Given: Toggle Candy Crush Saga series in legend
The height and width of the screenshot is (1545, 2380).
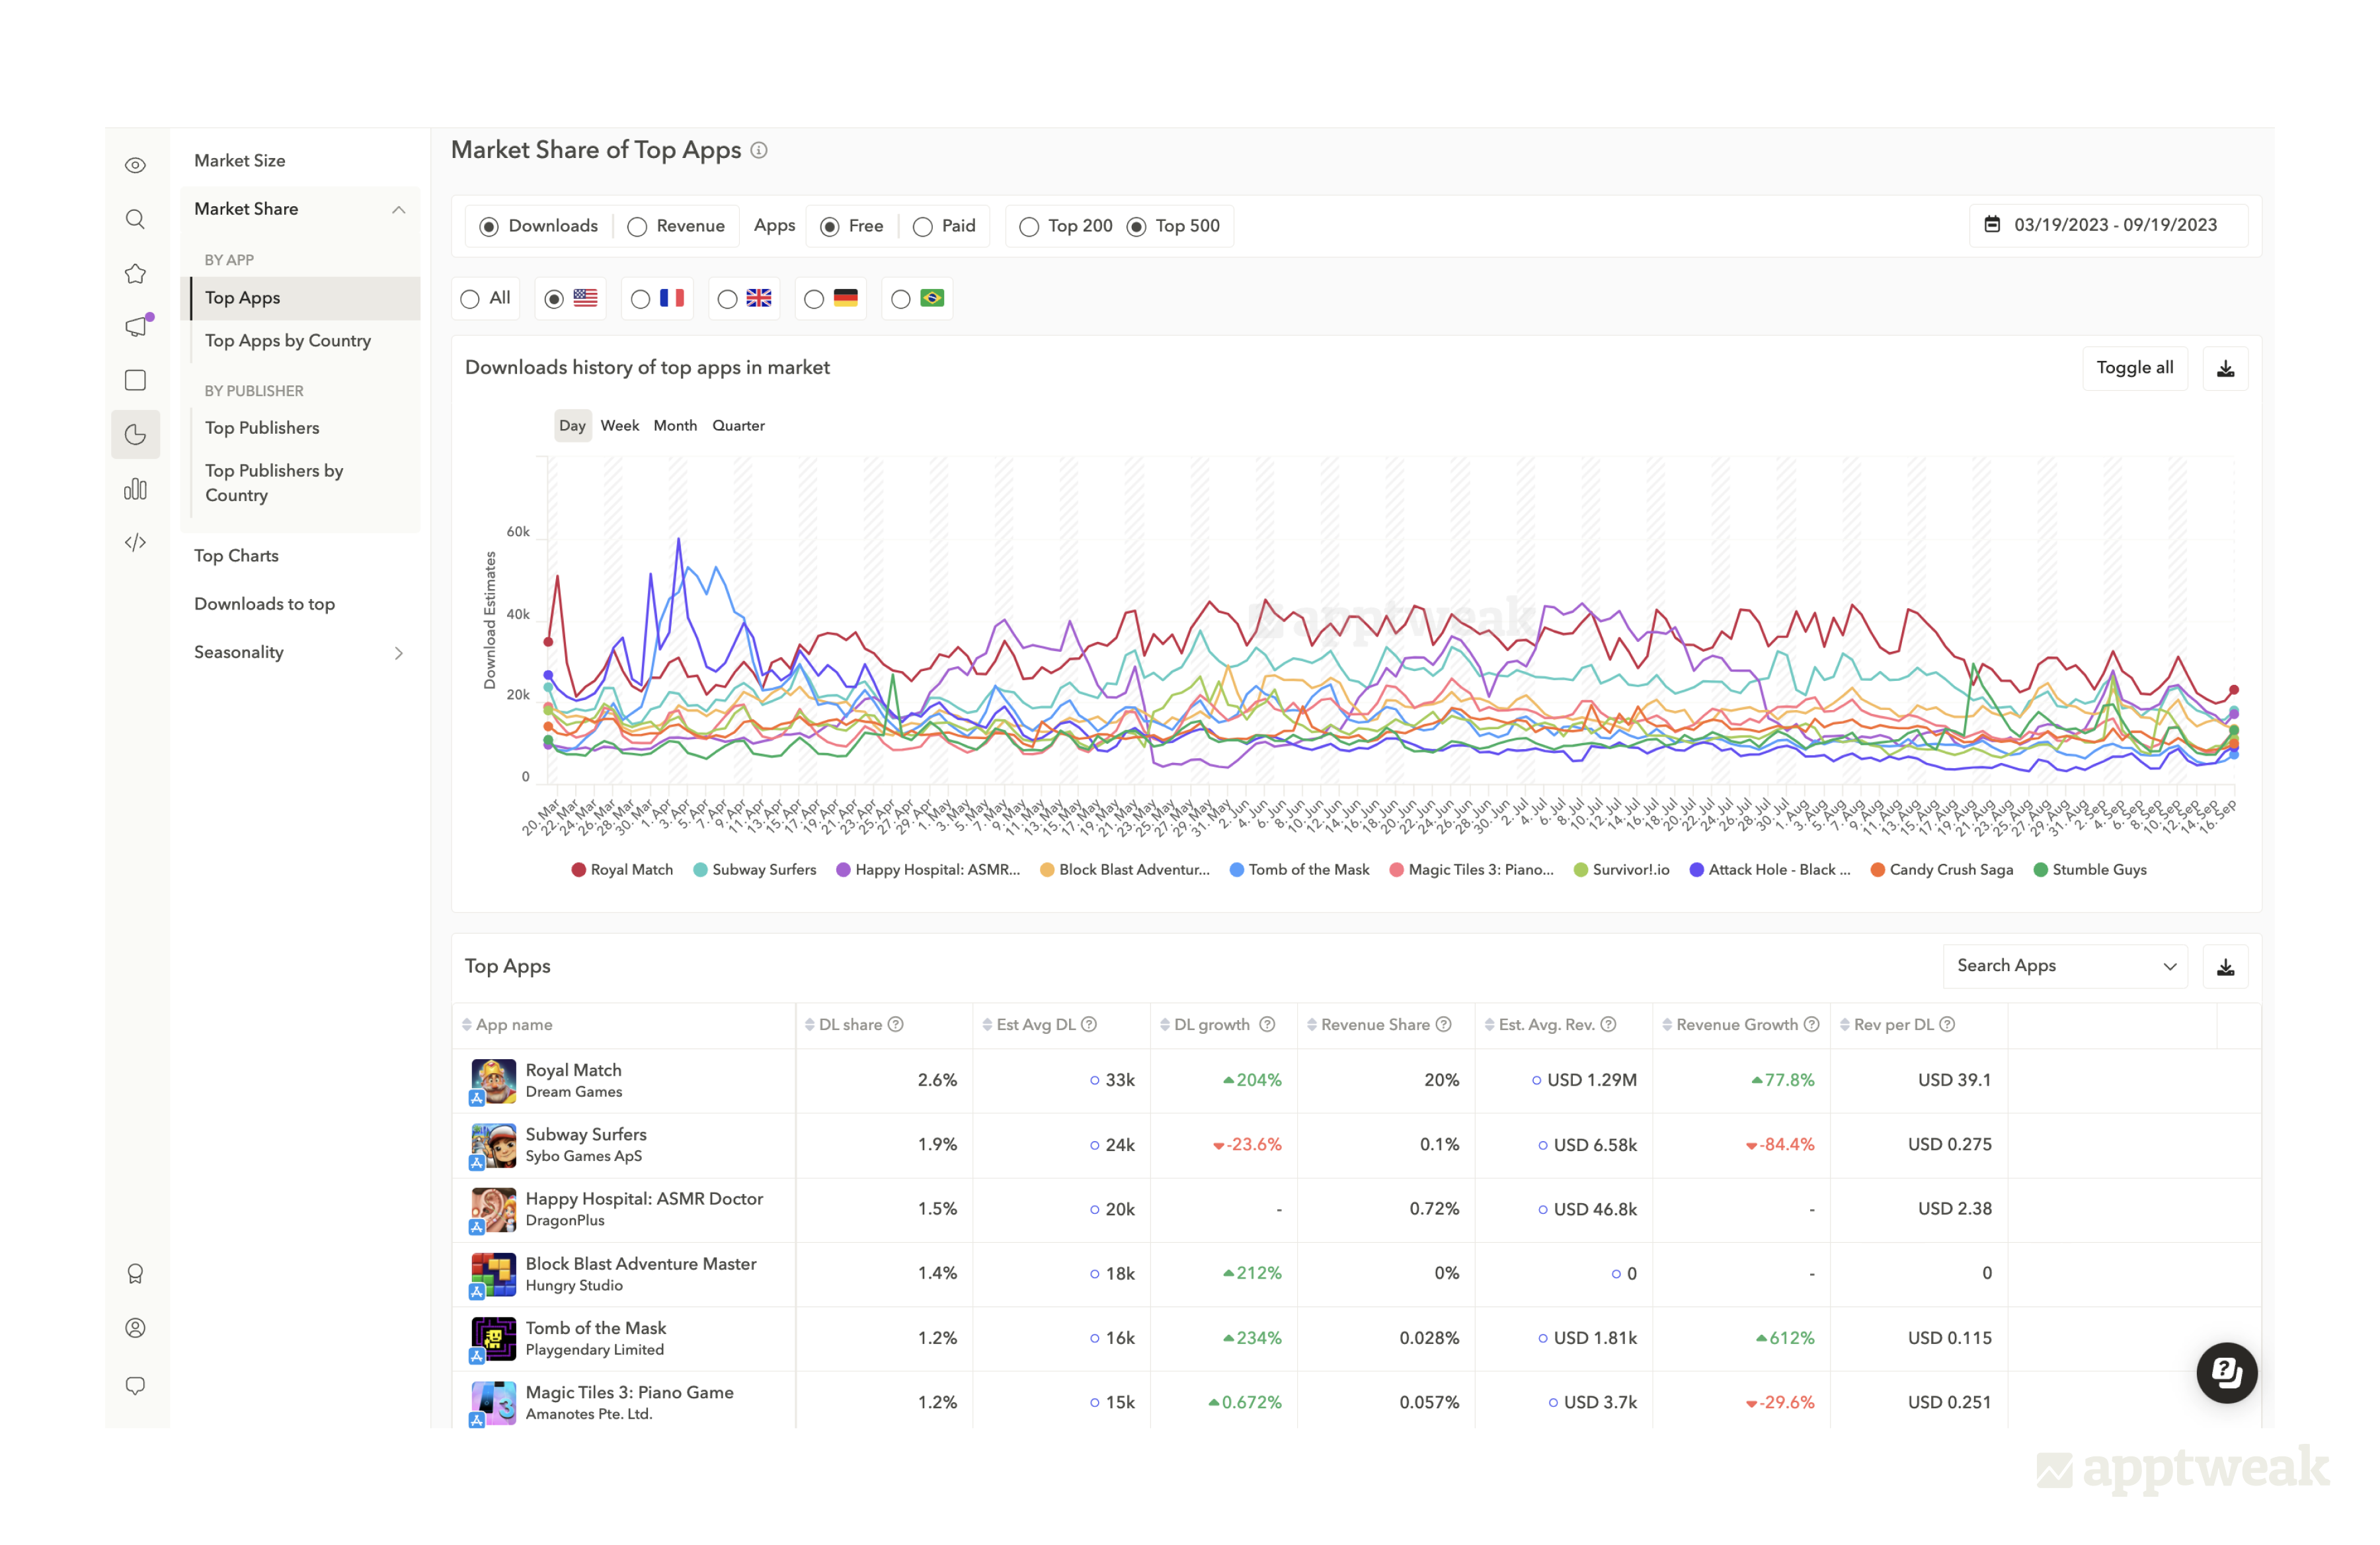Looking at the screenshot, I should pyautogui.click(x=1942, y=870).
